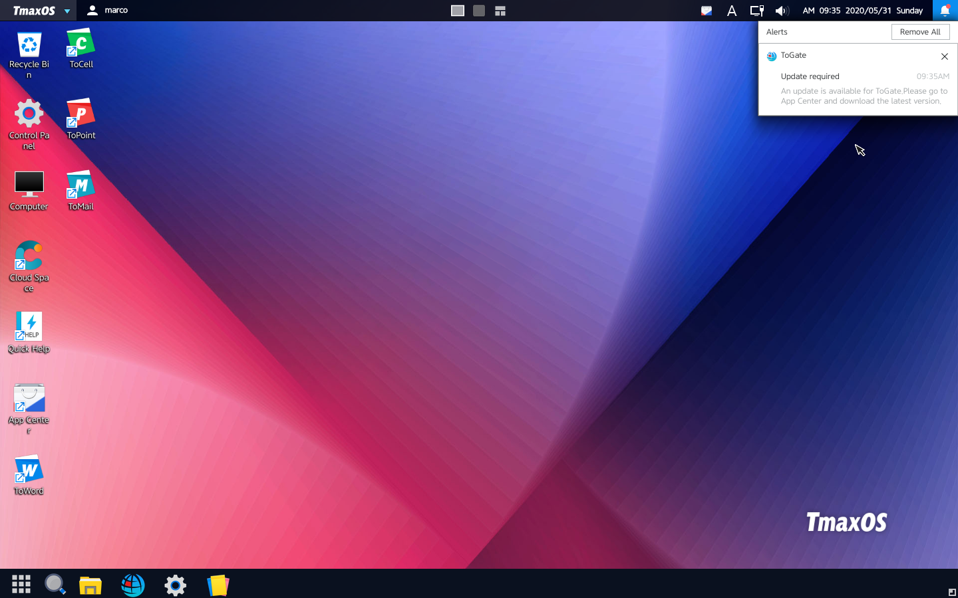
Task: Switch to the second workspace square
Action: coord(479,11)
